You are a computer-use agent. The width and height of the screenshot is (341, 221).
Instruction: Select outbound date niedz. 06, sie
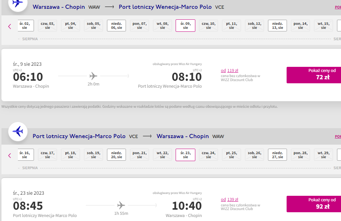coord(116,26)
